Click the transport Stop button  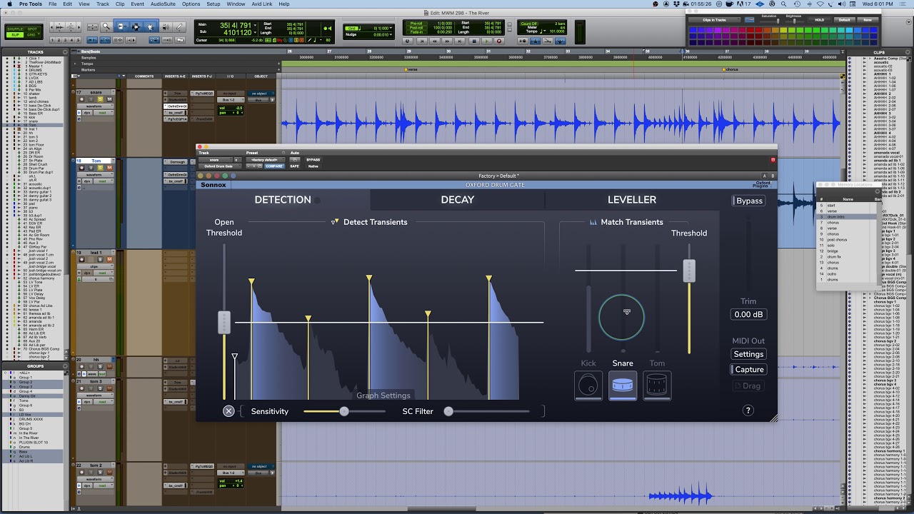474,41
